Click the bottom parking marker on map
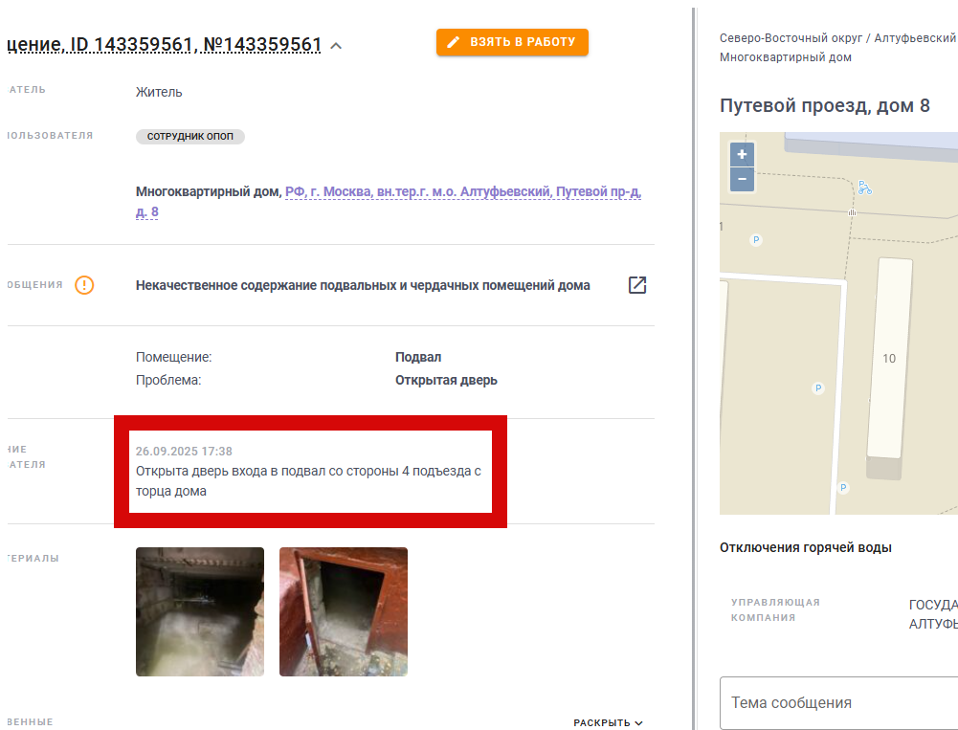The height and width of the screenshot is (730, 958). point(843,488)
